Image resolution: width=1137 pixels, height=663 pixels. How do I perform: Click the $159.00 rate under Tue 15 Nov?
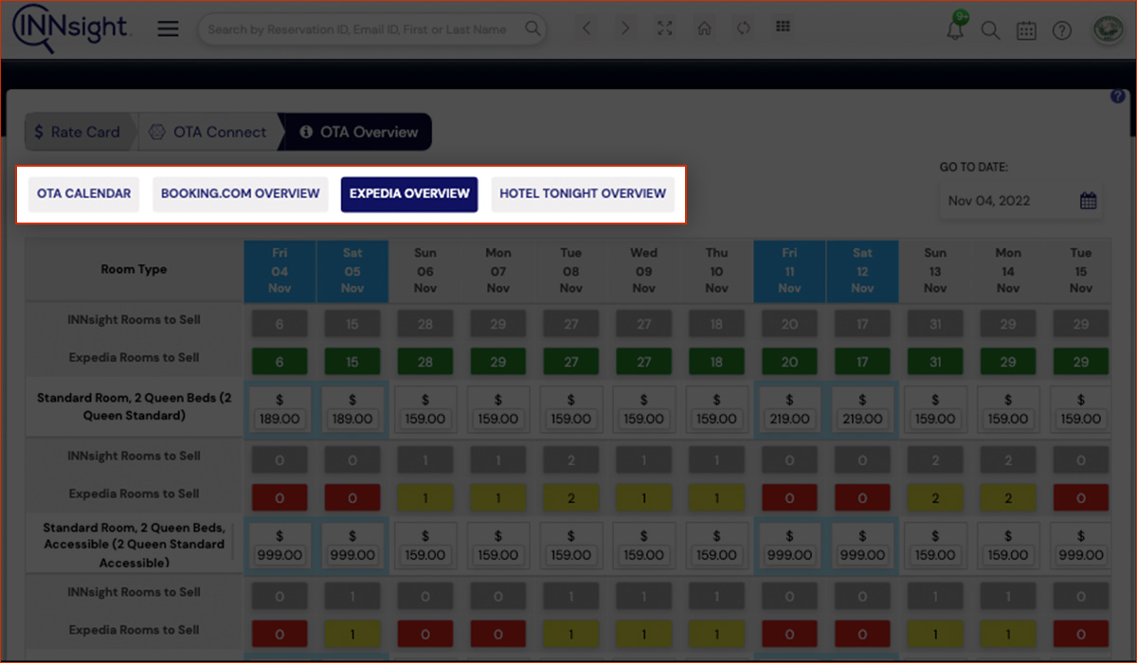[x=1081, y=419]
